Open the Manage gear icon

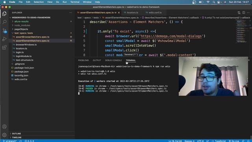(x=4, y=135)
